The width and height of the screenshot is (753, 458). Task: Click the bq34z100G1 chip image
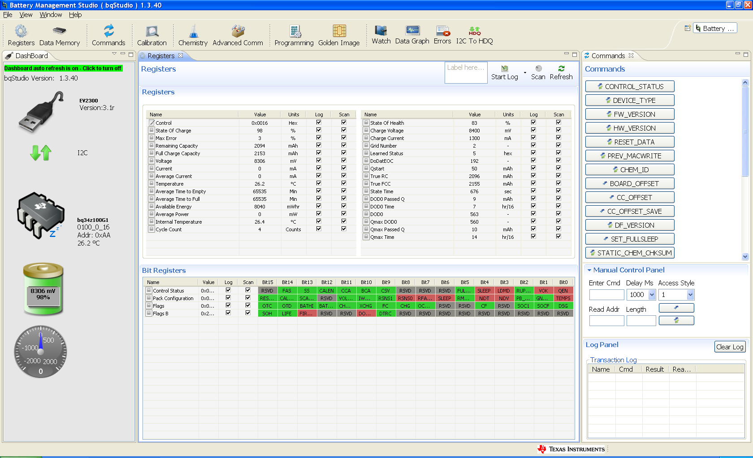40,215
